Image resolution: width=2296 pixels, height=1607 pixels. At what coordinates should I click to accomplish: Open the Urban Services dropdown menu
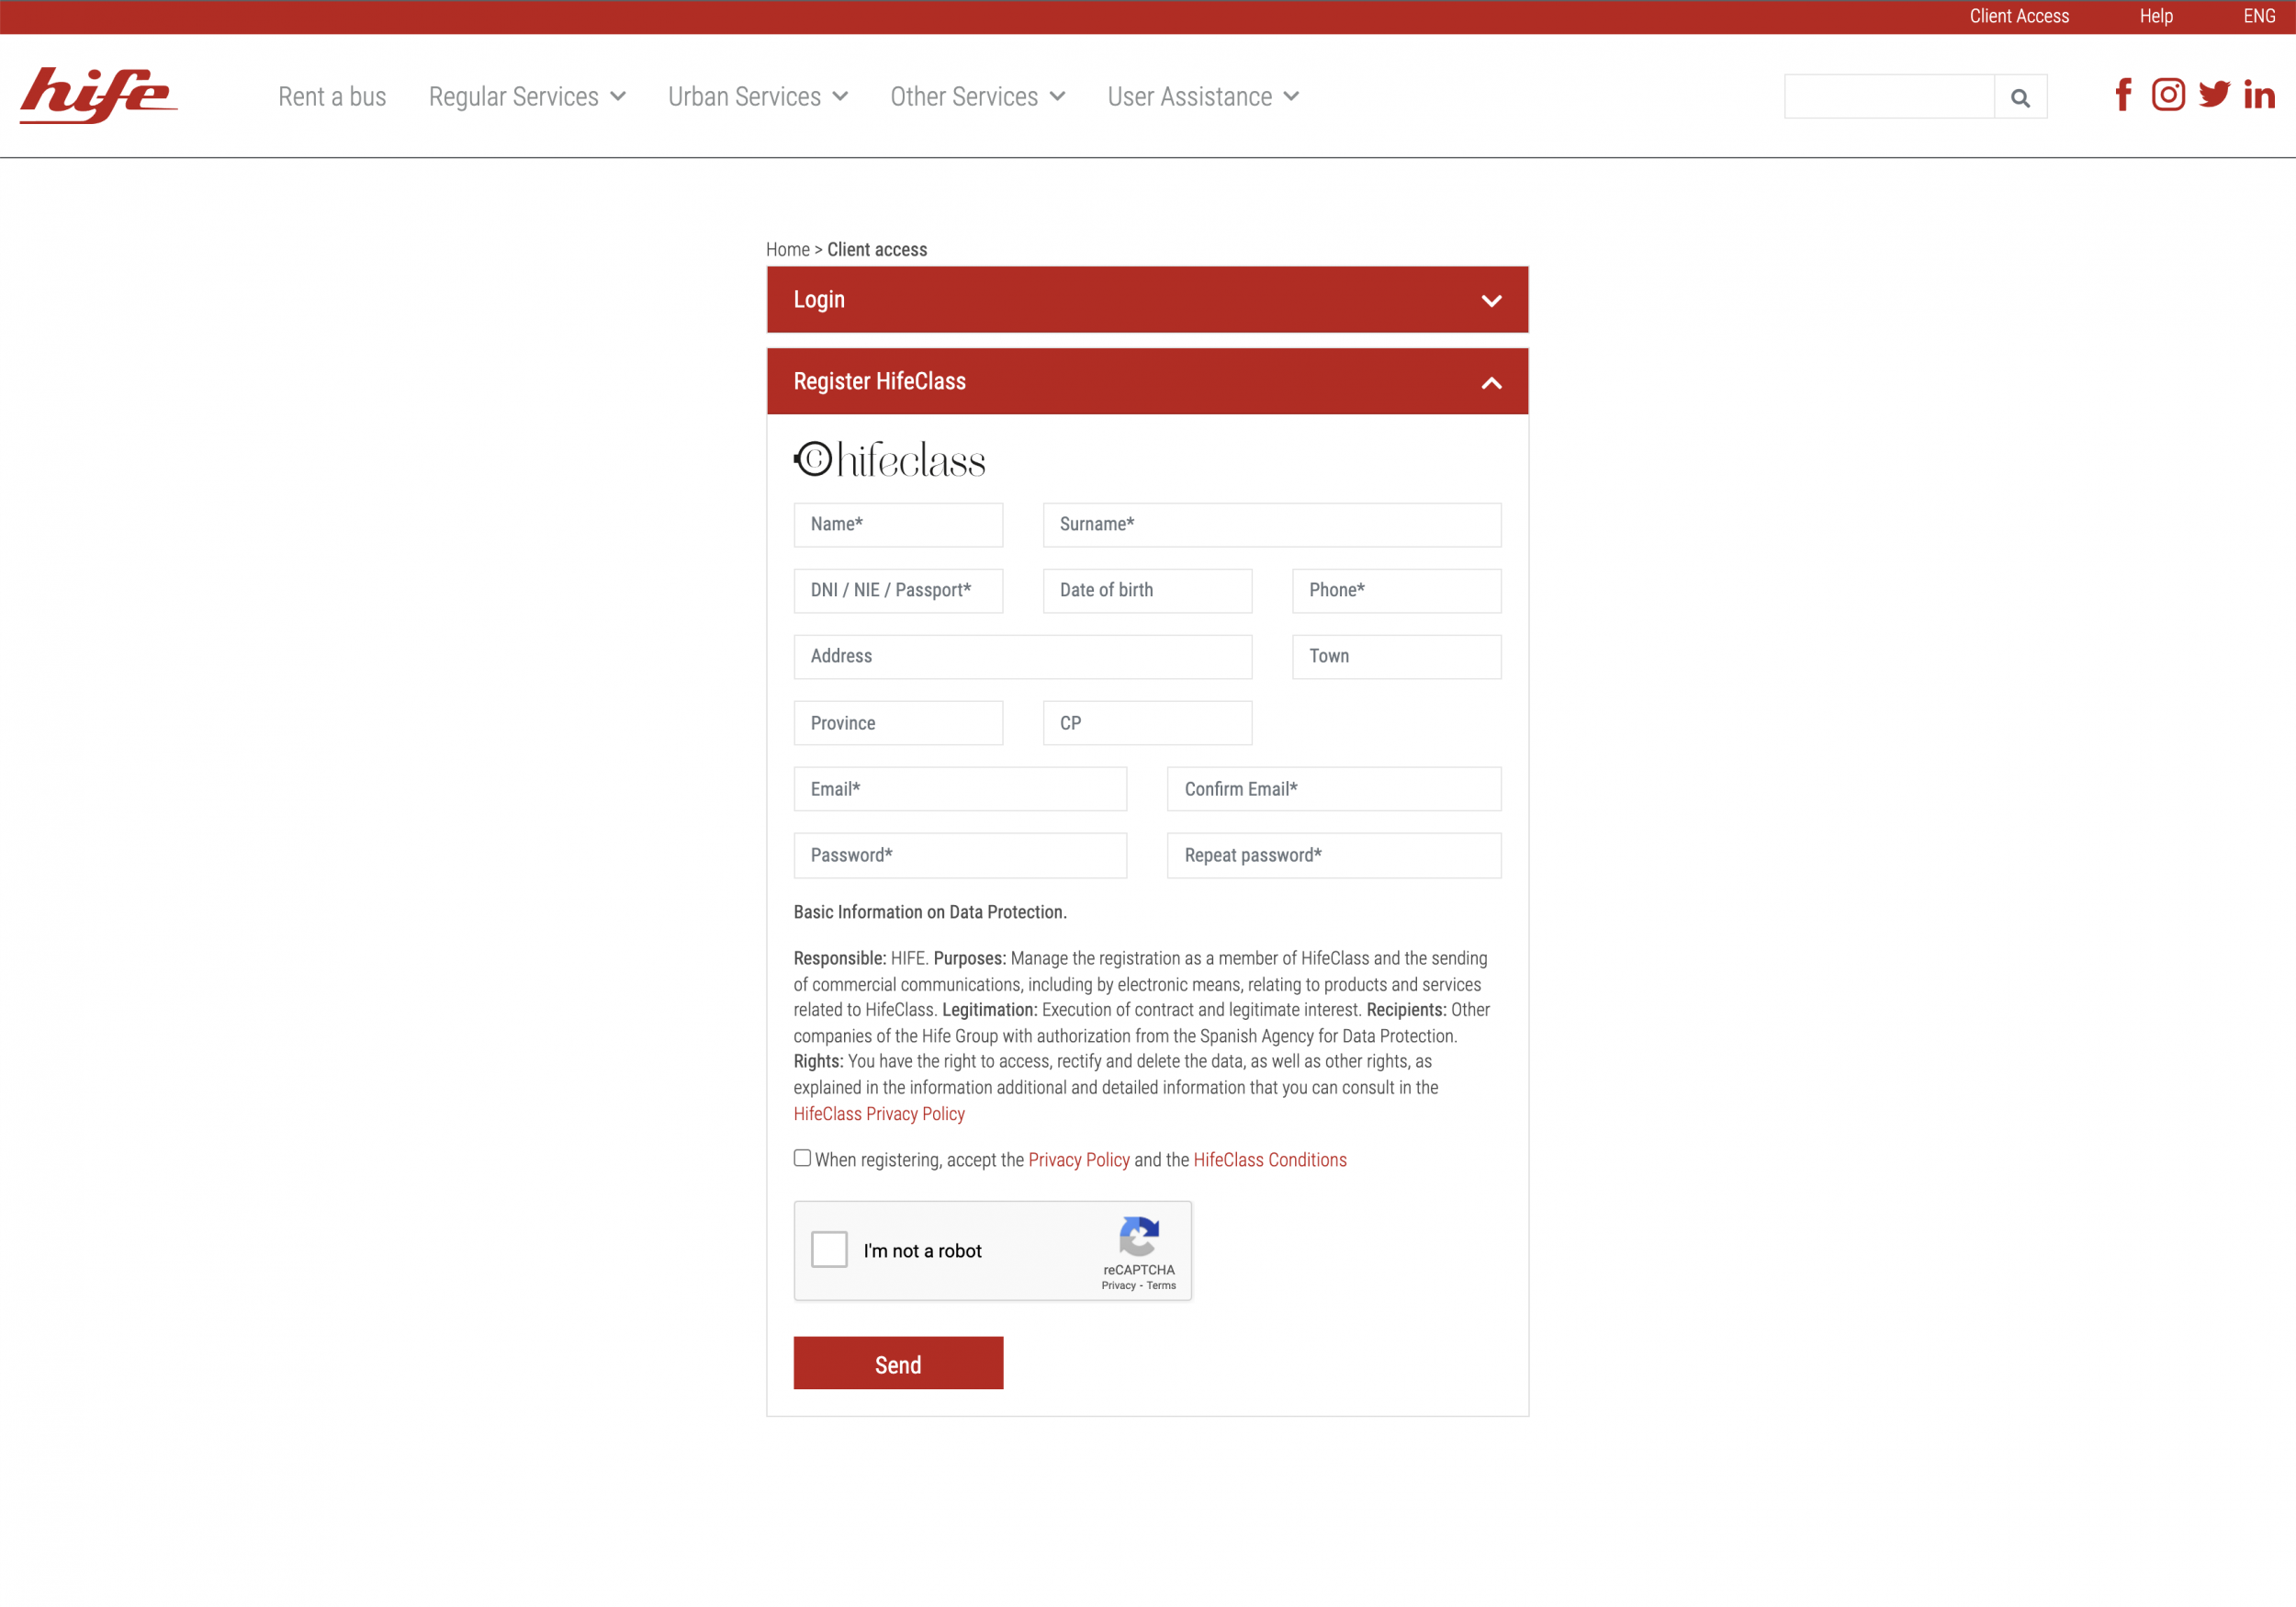pos(758,97)
